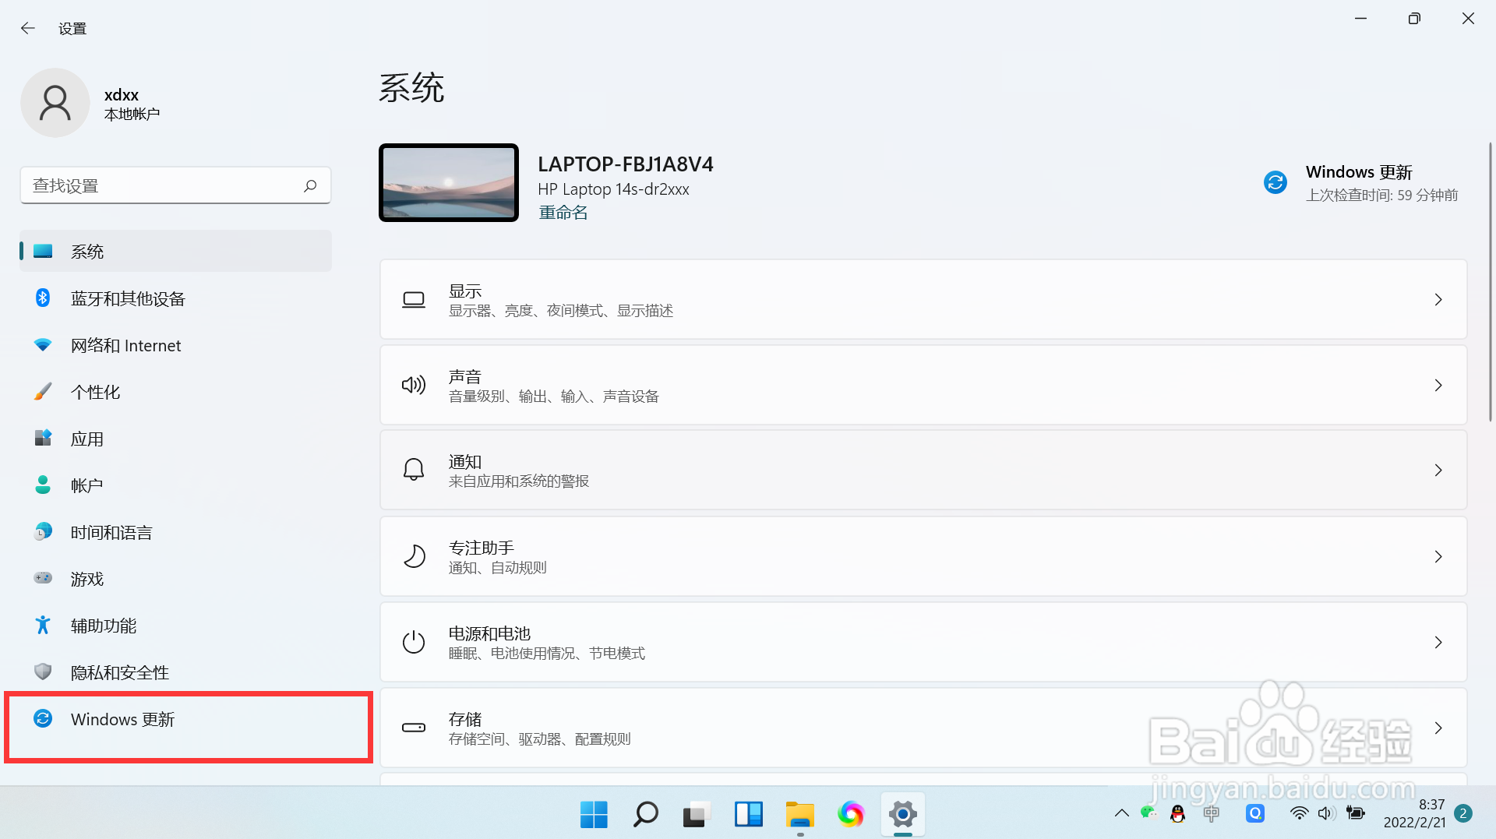Click the WeChat tray icon

tap(1148, 813)
